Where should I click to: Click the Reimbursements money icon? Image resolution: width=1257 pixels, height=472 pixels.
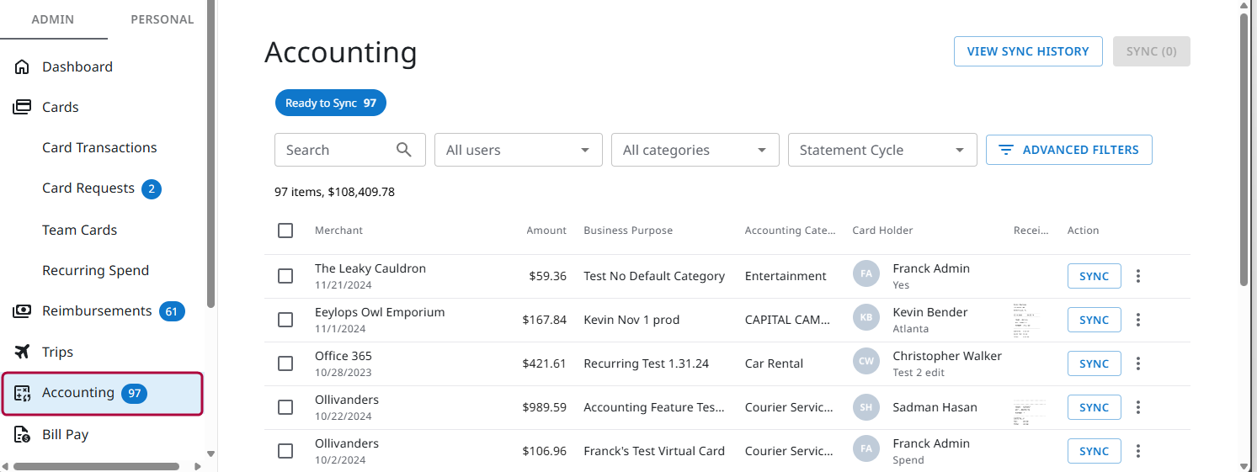[x=23, y=311]
